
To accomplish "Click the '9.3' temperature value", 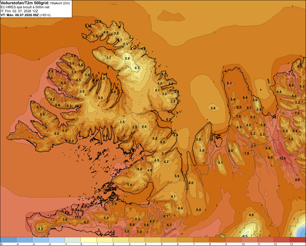I will 229,83.
